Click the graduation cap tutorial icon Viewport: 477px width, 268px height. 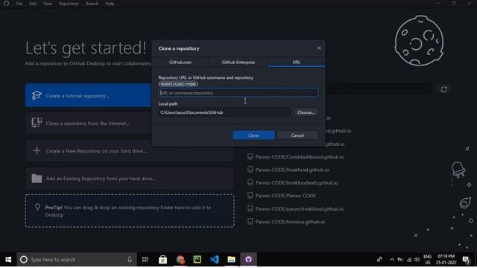(37, 95)
